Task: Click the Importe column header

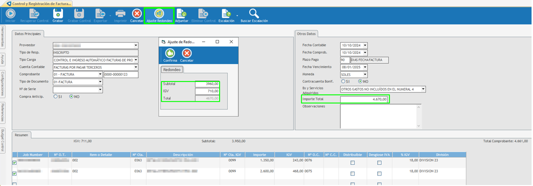Action: (259, 155)
